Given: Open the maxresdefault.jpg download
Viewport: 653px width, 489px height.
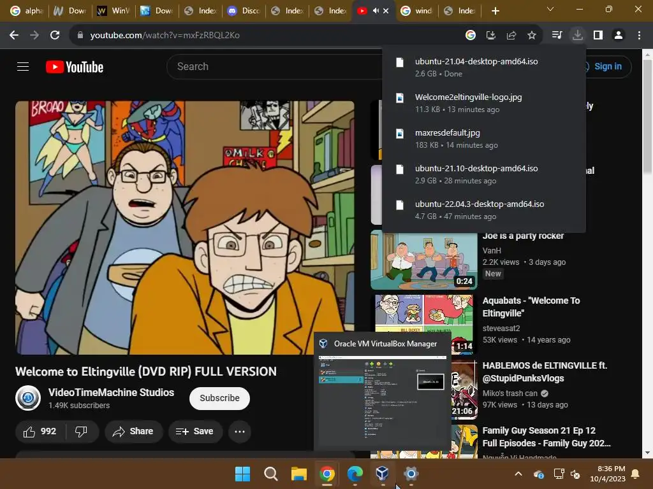Looking at the screenshot, I should coord(483,138).
